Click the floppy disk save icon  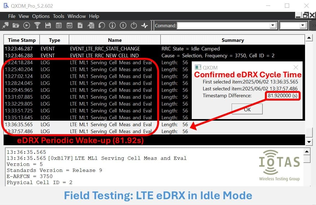coord(48,25)
